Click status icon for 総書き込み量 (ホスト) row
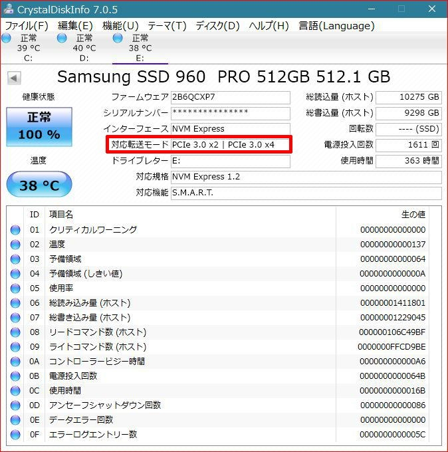 pyautogui.click(x=15, y=318)
